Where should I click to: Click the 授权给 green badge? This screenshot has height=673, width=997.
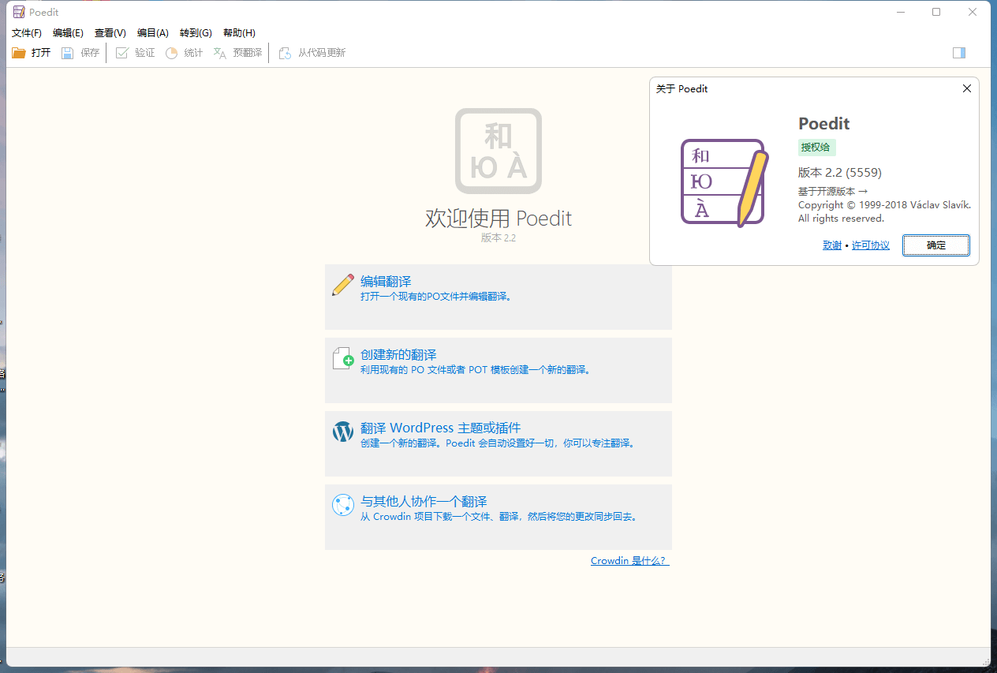point(816,148)
